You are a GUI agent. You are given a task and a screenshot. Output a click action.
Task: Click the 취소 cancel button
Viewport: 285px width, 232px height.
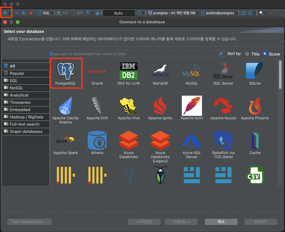click(221, 222)
